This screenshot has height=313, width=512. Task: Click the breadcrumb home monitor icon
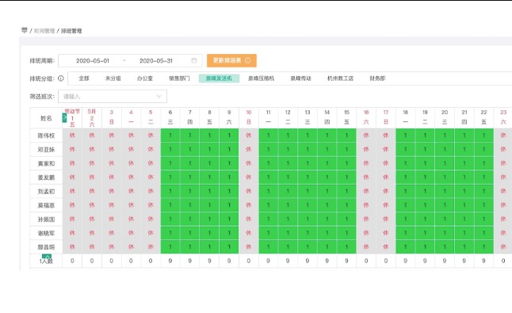(24, 30)
